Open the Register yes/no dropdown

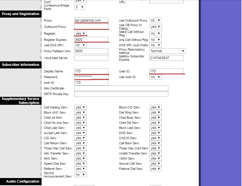tap(80, 34)
